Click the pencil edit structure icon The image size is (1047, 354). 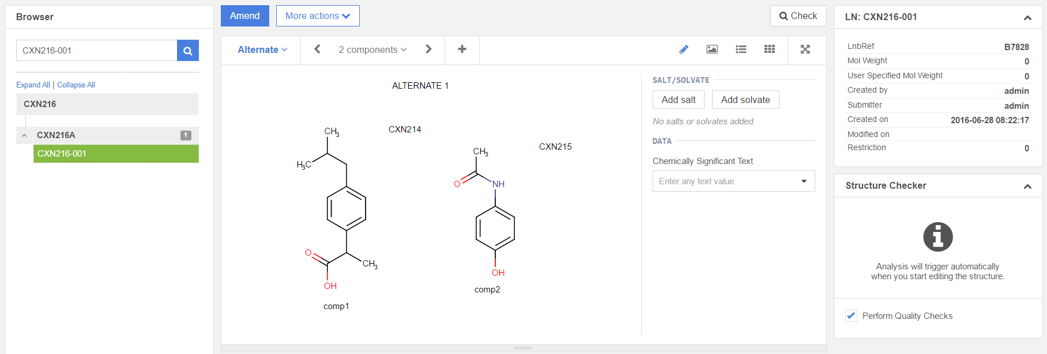[x=684, y=50]
